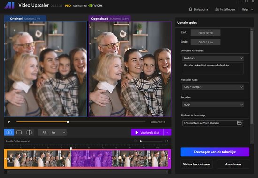
Task: Minimize the application window
Action: point(240,1)
